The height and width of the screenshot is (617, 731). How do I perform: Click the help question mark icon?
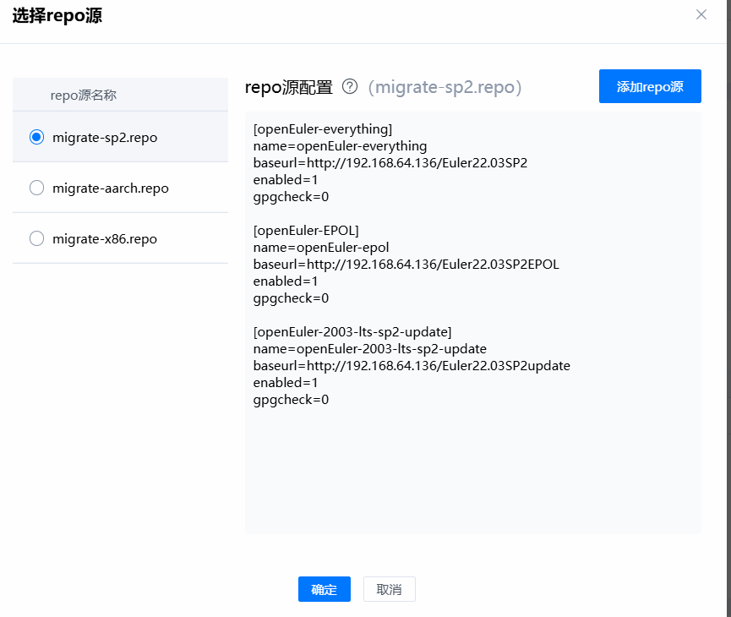[x=350, y=86]
